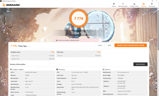
Task: Collapse system info with Hide Details
Action: point(140,64)
